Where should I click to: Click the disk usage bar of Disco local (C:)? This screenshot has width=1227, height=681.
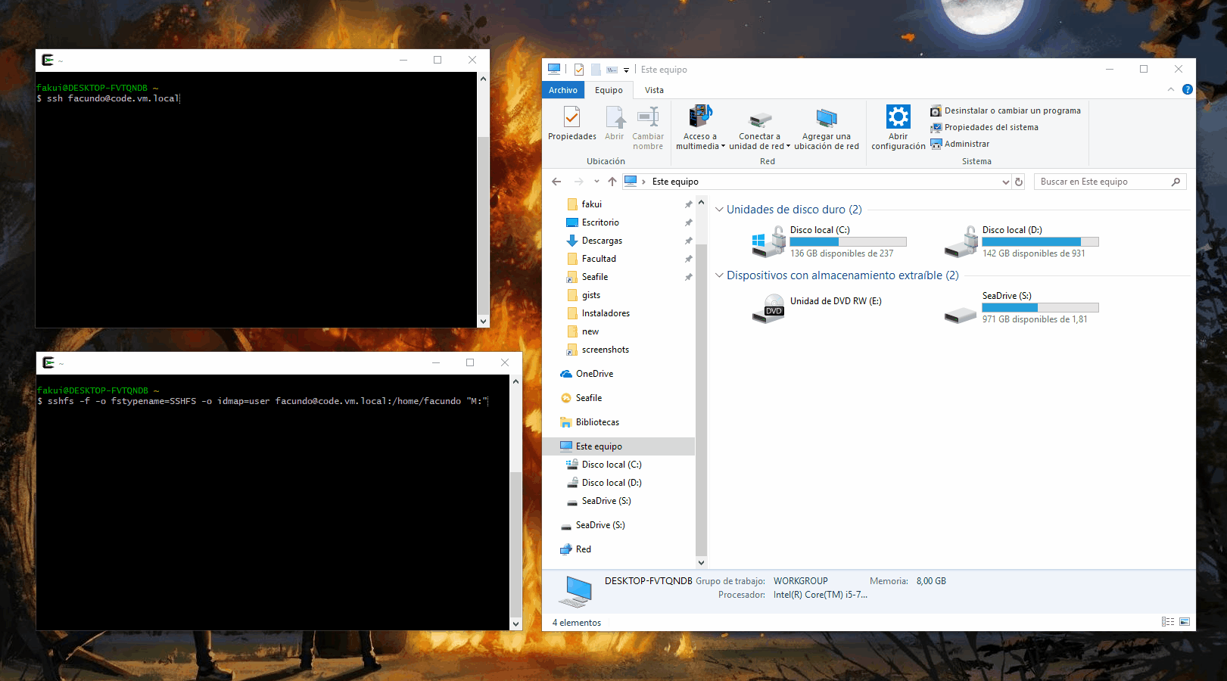pyautogui.click(x=848, y=242)
